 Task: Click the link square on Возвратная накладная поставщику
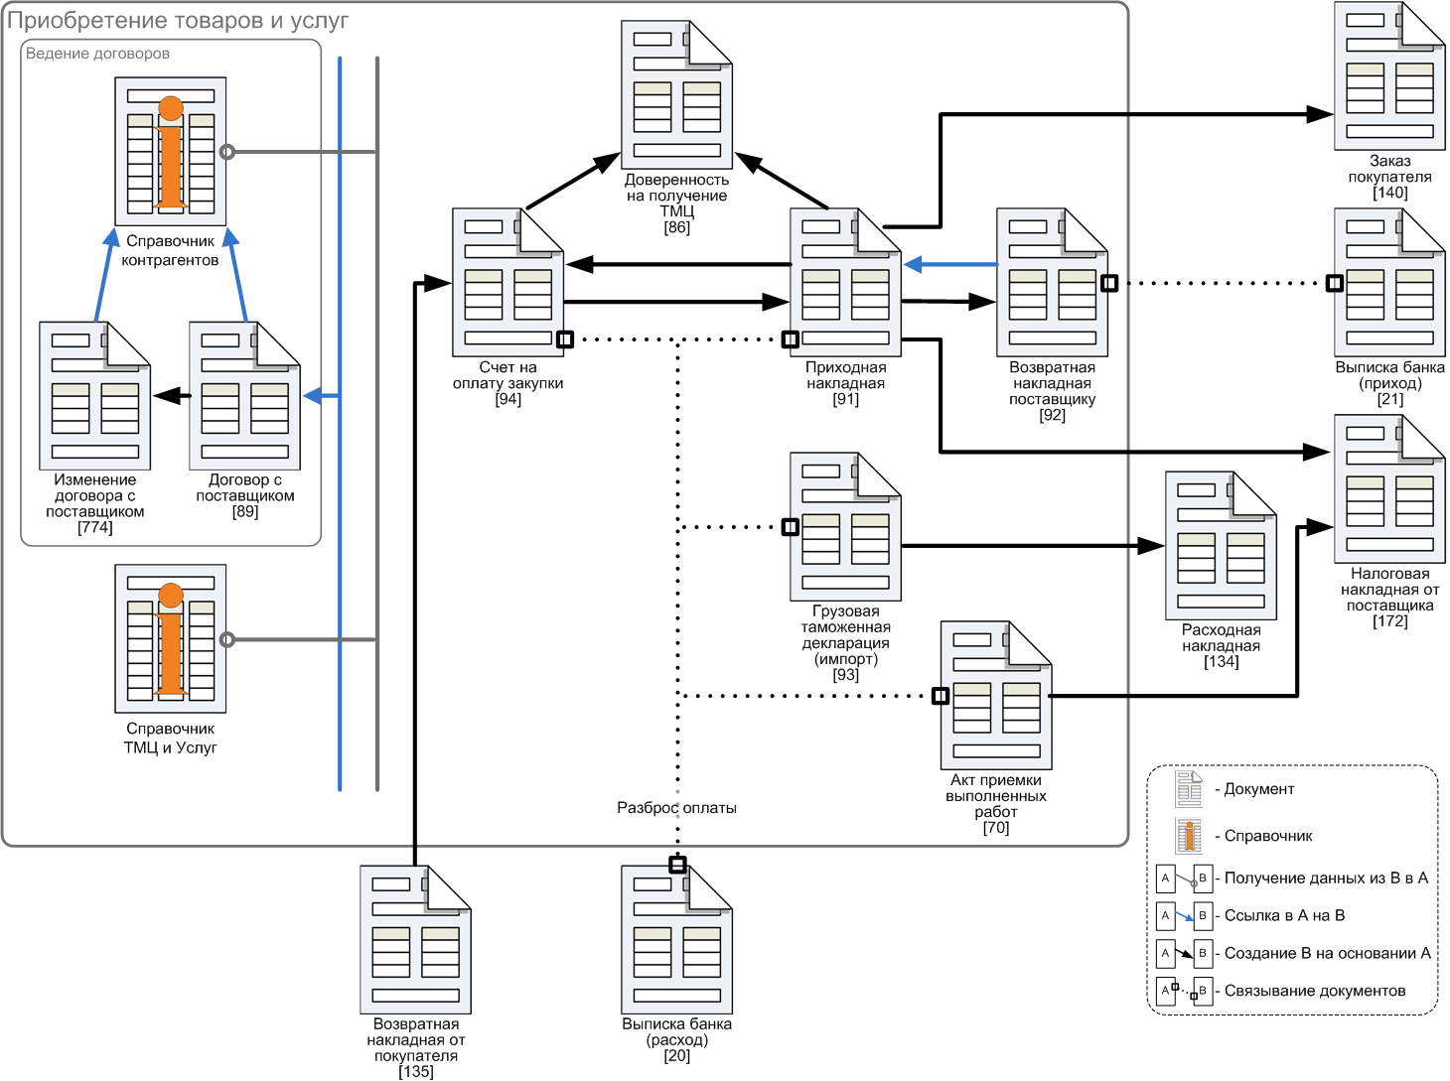click(x=1109, y=283)
